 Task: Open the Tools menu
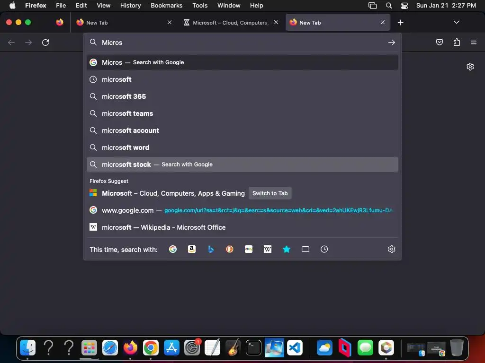200,5
